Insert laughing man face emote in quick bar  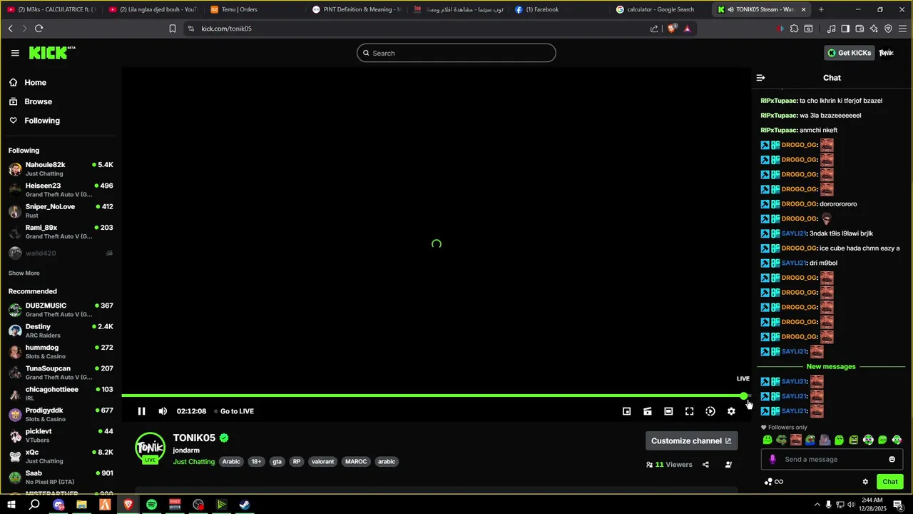point(796,440)
